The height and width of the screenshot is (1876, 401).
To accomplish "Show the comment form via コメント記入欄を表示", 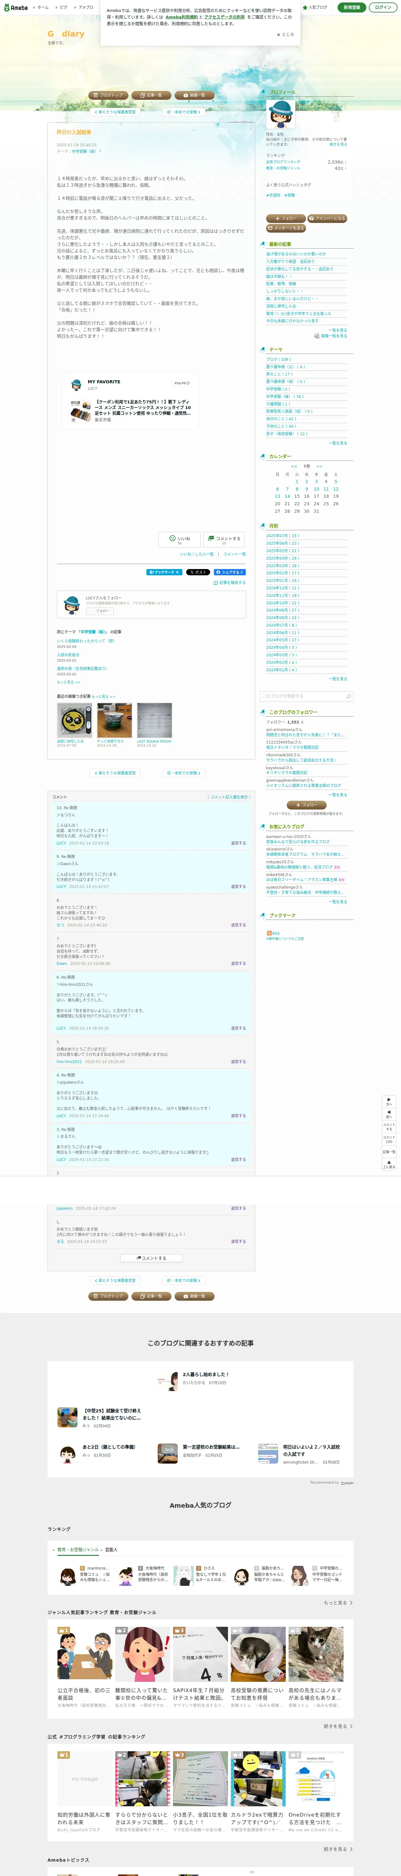I will (x=229, y=797).
